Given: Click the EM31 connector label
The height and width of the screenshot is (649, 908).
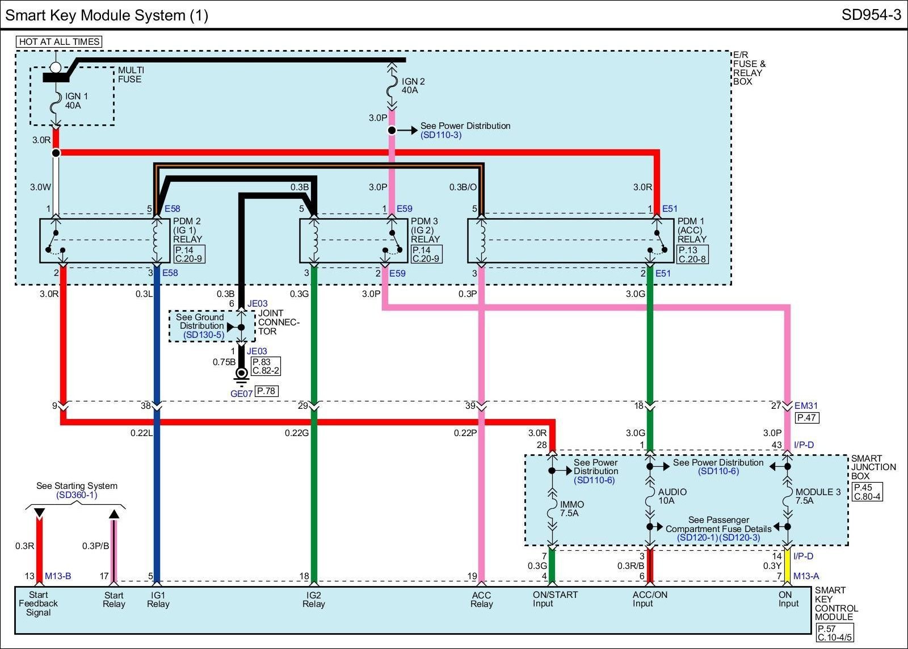Looking at the screenshot, I should point(806,406).
